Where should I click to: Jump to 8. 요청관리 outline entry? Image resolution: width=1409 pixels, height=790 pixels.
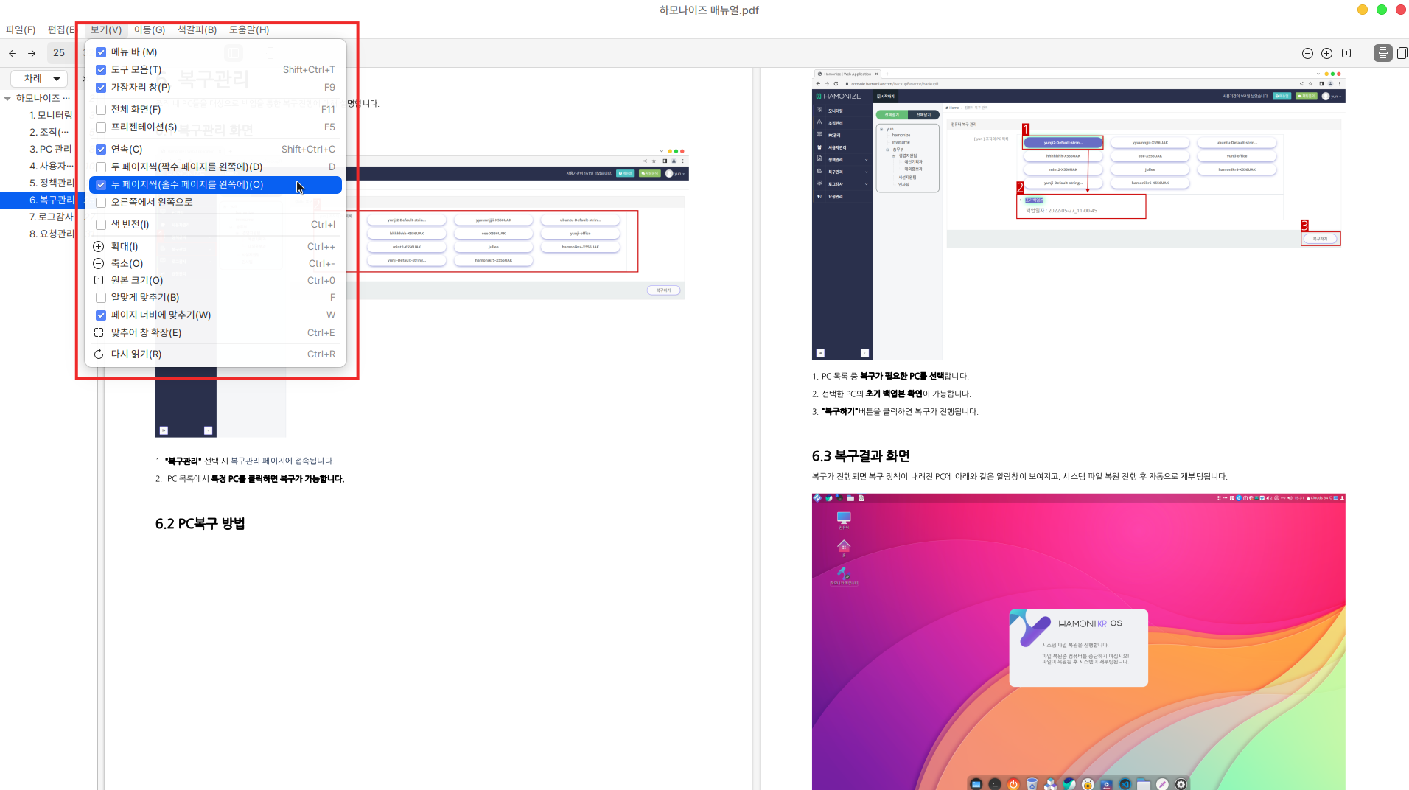[52, 234]
